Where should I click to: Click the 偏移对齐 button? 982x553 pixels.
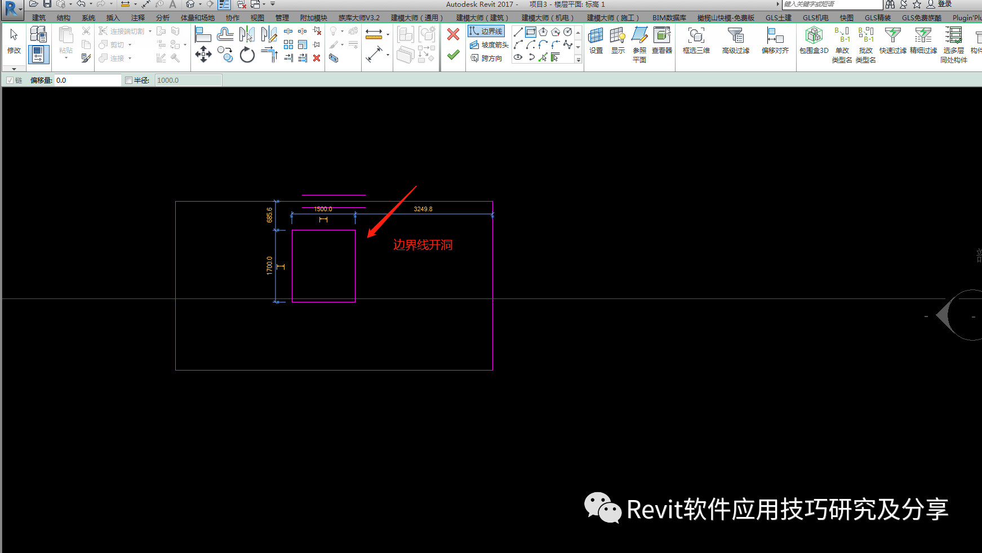tap(775, 41)
